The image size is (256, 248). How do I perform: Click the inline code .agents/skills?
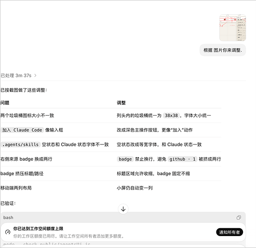click(x=20, y=144)
